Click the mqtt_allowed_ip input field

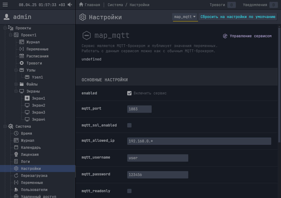click(x=199, y=141)
